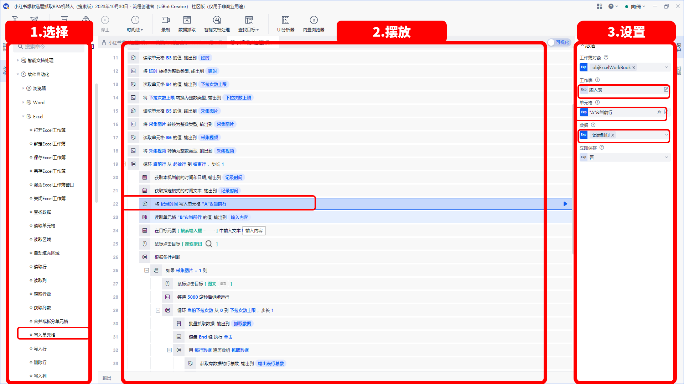Start recording with the 录制 icon
This screenshot has width=684, height=384.
click(166, 23)
